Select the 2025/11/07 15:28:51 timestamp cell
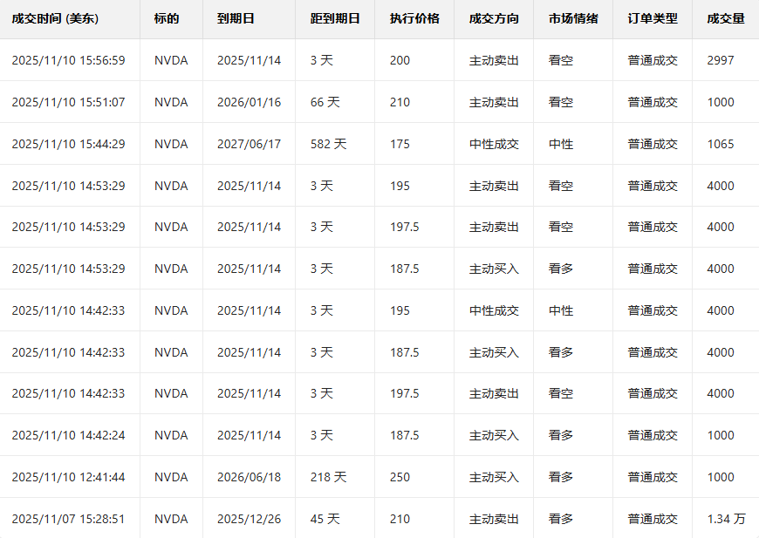759x538 pixels. [x=68, y=519]
